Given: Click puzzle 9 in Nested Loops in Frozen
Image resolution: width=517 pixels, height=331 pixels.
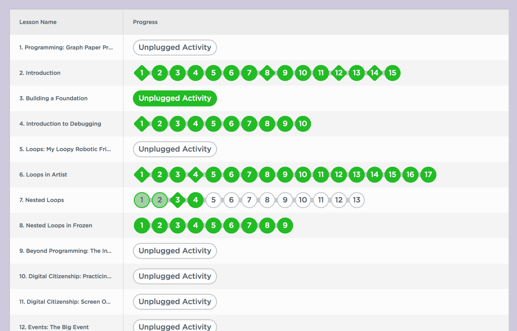Looking at the screenshot, I should (285, 225).
